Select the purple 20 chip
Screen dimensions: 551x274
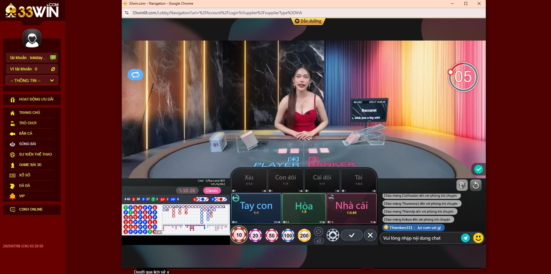click(x=255, y=235)
